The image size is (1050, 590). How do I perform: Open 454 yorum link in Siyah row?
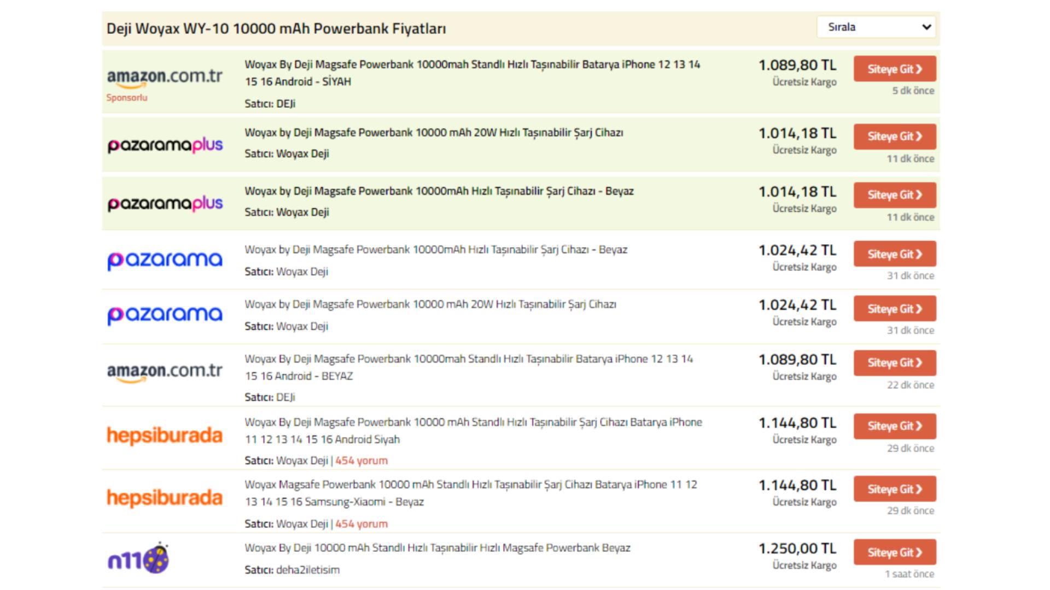tap(361, 461)
